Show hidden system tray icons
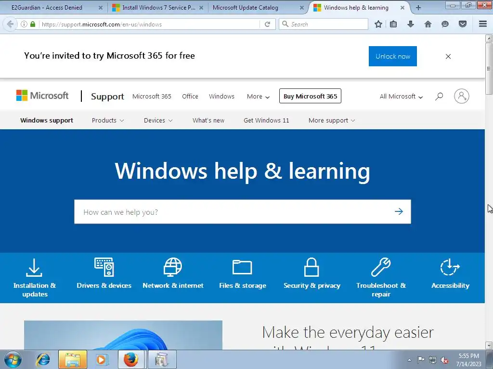493x369 pixels. pyautogui.click(x=409, y=360)
